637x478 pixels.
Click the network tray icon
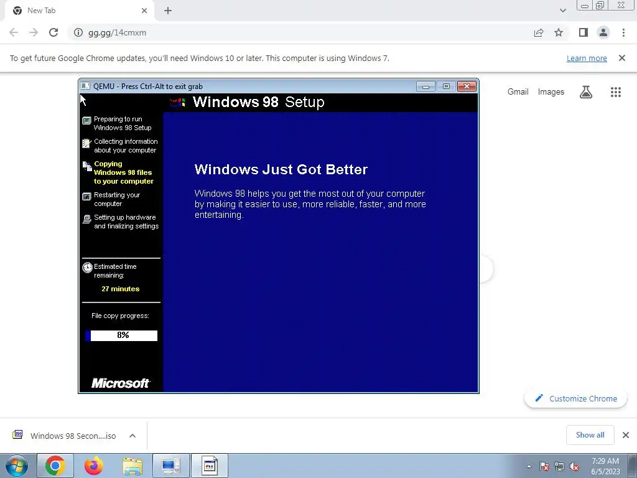(x=559, y=467)
